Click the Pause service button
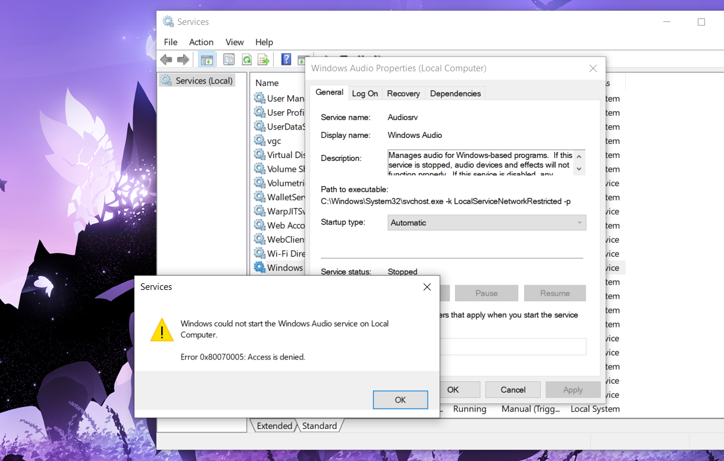The image size is (724, 461). tap(486, 293)
